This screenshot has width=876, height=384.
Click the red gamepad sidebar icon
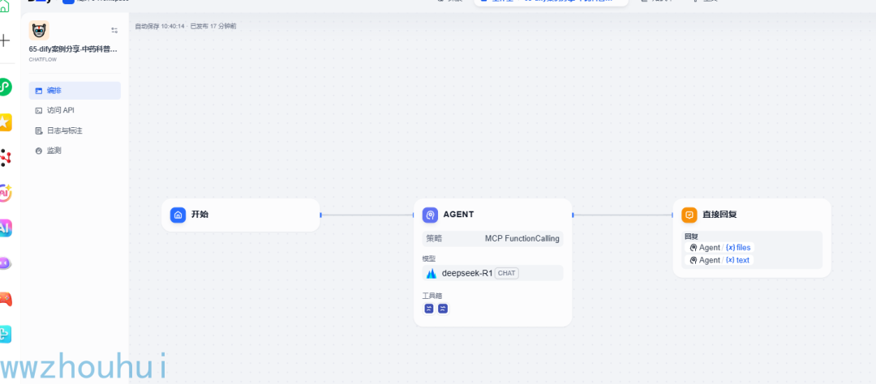point(5,300)
